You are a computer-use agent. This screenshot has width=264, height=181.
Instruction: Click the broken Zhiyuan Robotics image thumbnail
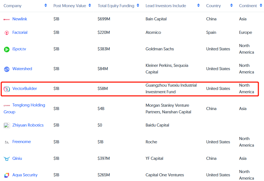(x=7, y=125)
